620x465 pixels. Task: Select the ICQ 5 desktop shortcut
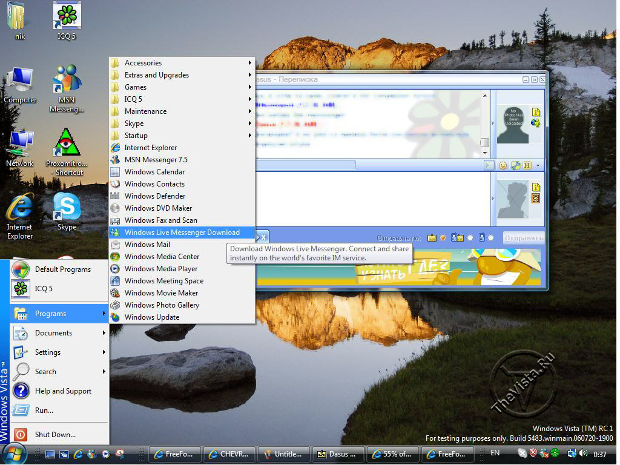tap(67, 17)
